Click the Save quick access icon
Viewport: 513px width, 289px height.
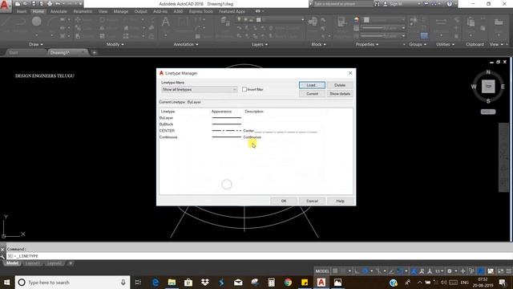(34, 4)
